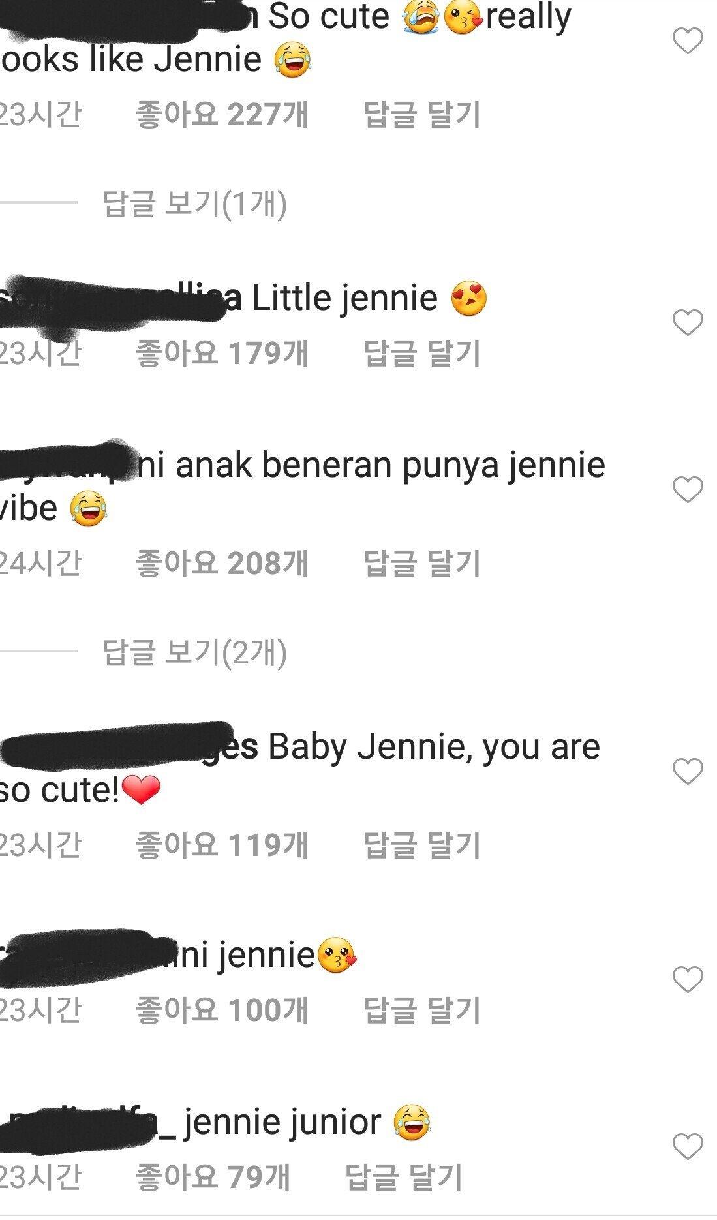
Task: Tap 답글 달기 under 'Little jennie'
Action: pyautogui.click(x=422, y=354)
